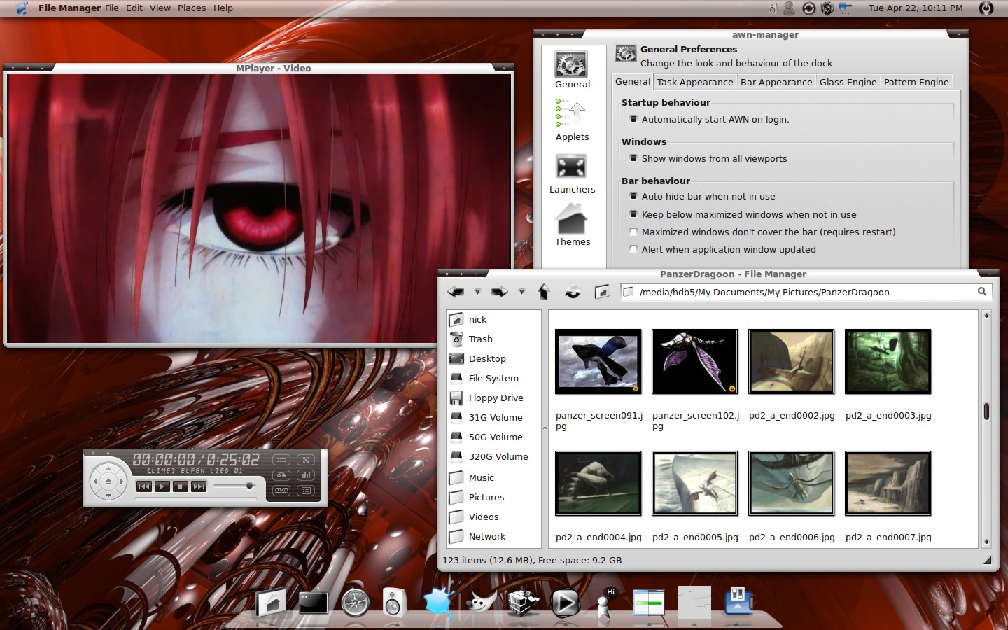1008x630 pixels.
Task: Switch to Glass Engine tab
Action: (848, 82)
